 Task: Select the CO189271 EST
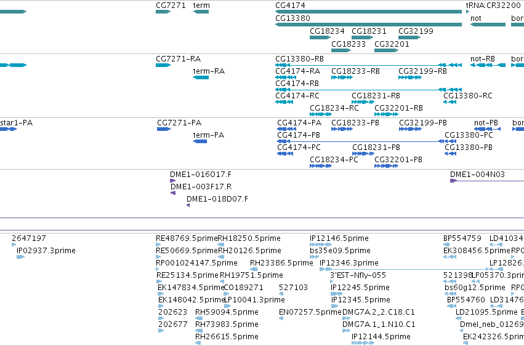(227, 294)
